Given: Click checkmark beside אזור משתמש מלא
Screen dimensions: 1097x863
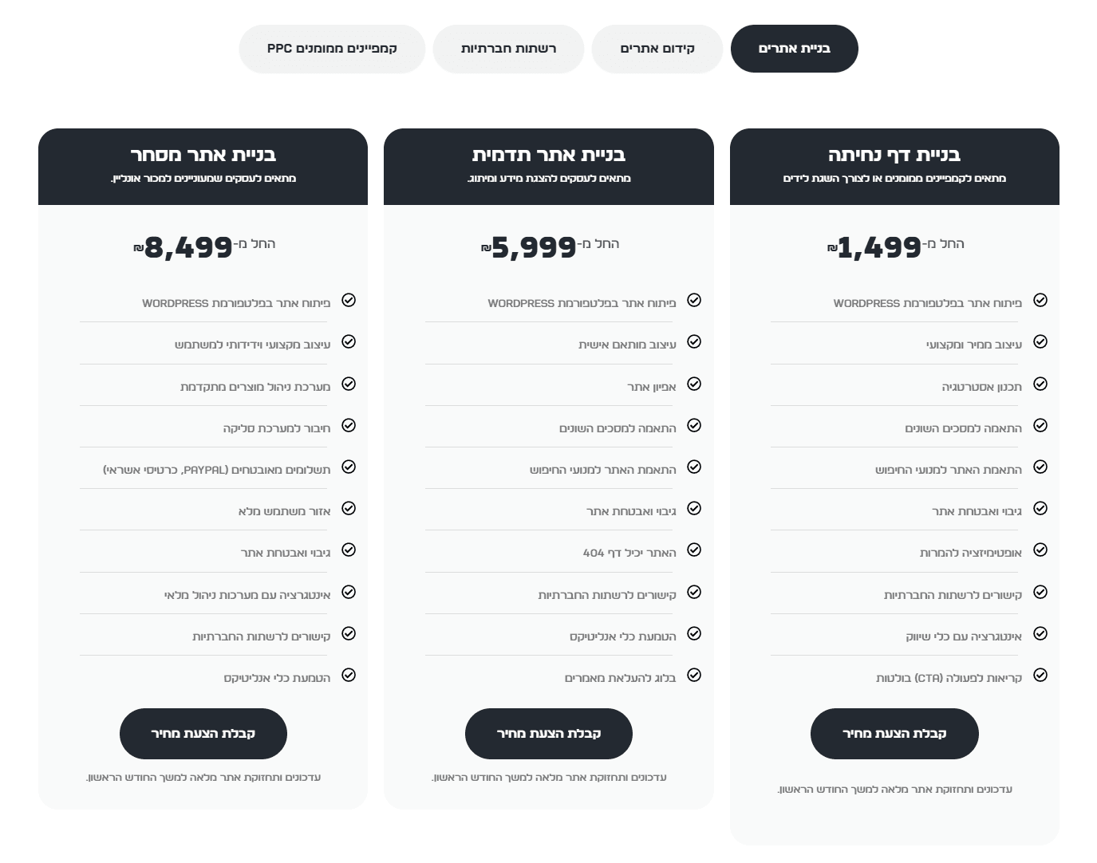Looking at the screenshot, I should [349, 508].
